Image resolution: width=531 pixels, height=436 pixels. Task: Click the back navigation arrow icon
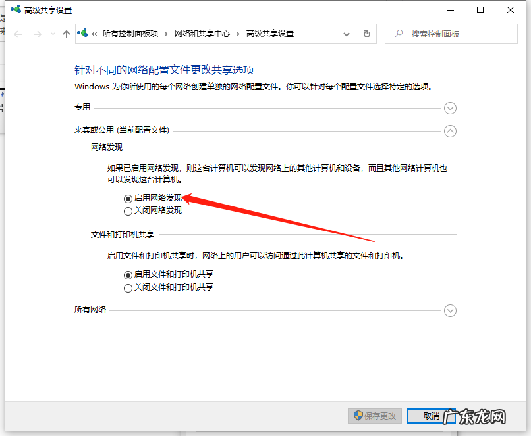point(18,34)
